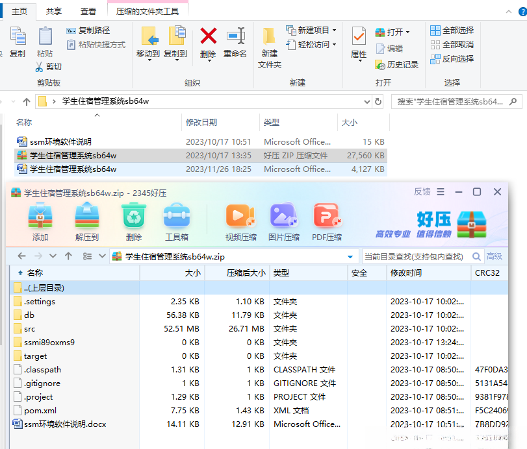Launch the 视频压缩 tool

click(x=240, y=215)
